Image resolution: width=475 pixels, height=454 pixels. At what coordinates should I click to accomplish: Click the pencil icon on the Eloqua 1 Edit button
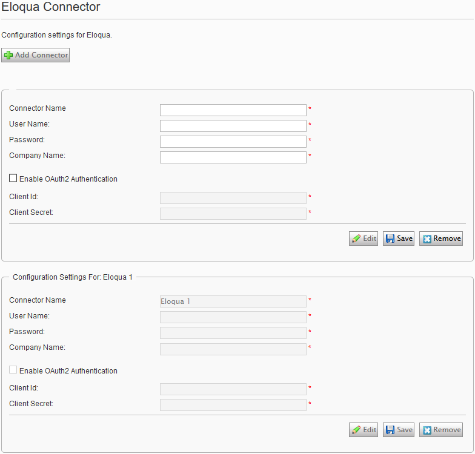click(356, 430)
